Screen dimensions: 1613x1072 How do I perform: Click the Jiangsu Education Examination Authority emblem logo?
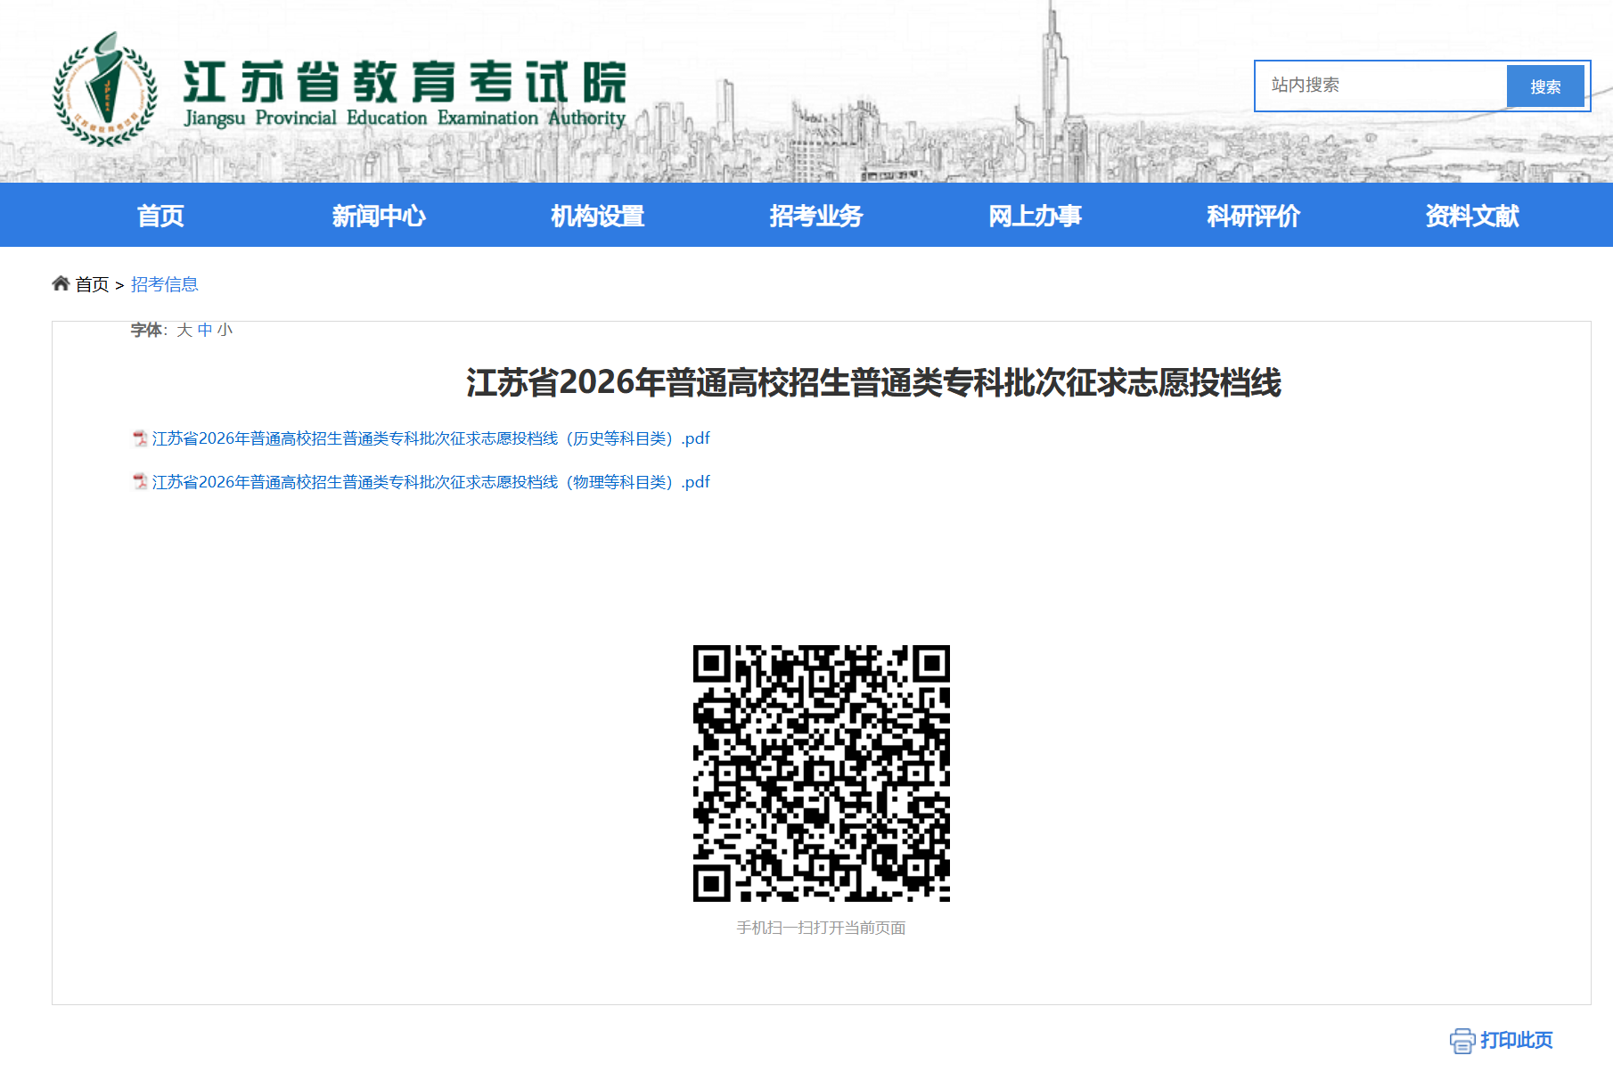pos(105,89)
